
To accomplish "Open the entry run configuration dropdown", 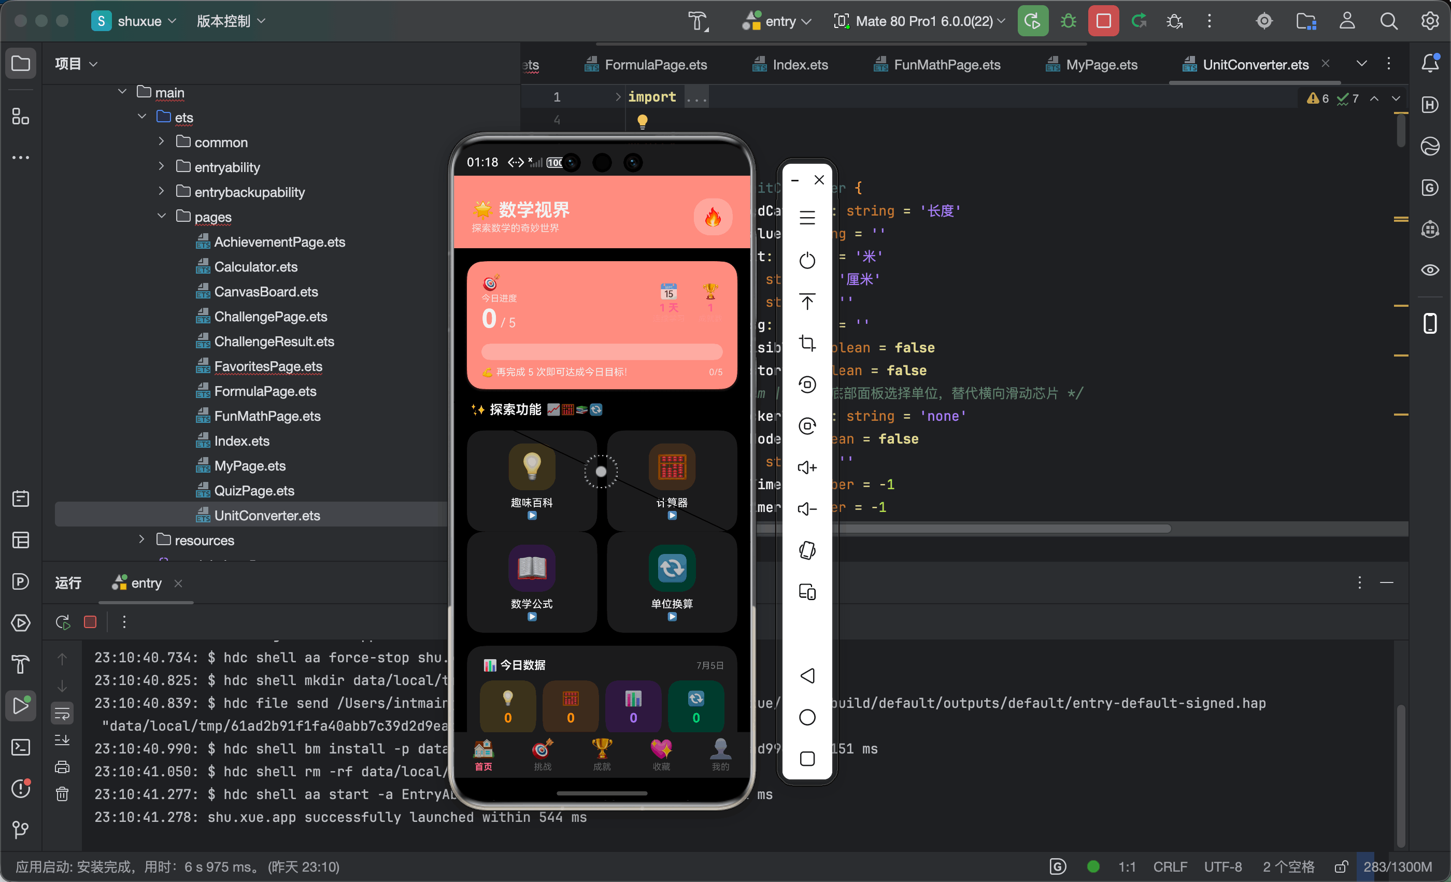I will [x=777, y=21].
